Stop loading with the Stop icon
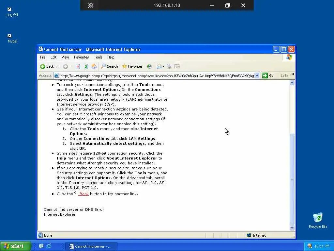The image size is (334, 251). (78, 67)
